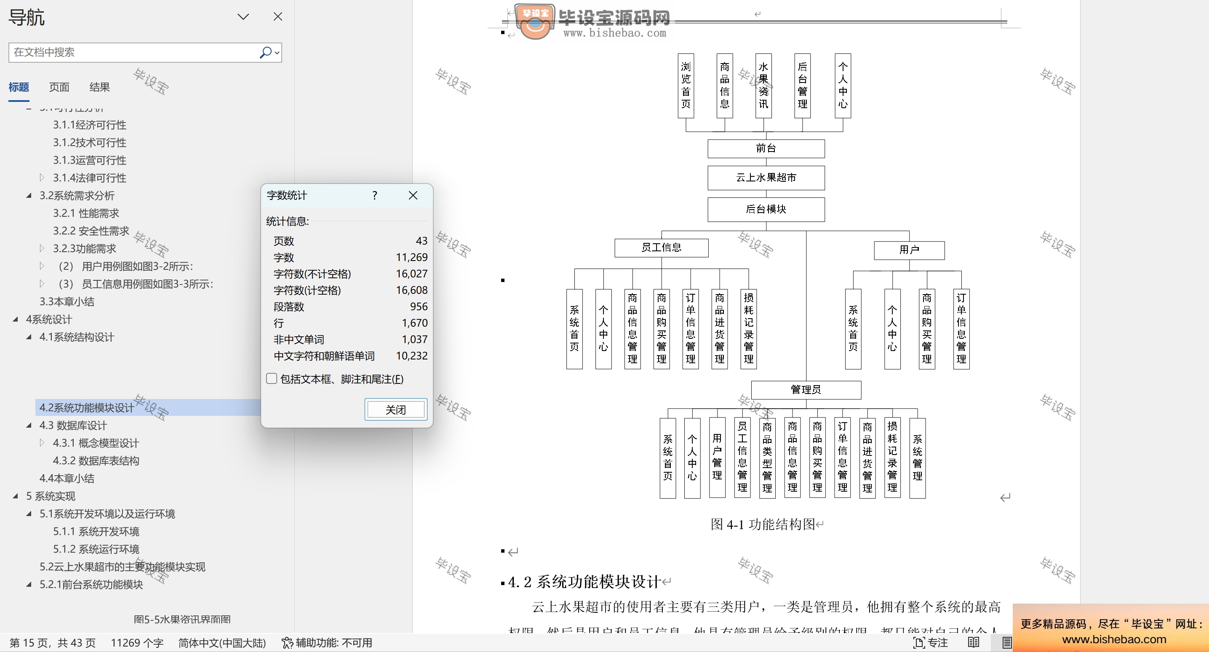
Task: Click the 关闭 button in dialog
Action: tap(396, 410)
